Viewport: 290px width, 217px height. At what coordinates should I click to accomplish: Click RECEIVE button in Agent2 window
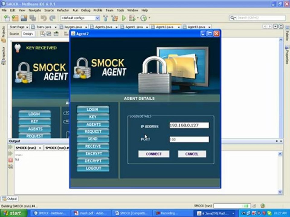tap(93, 146)
